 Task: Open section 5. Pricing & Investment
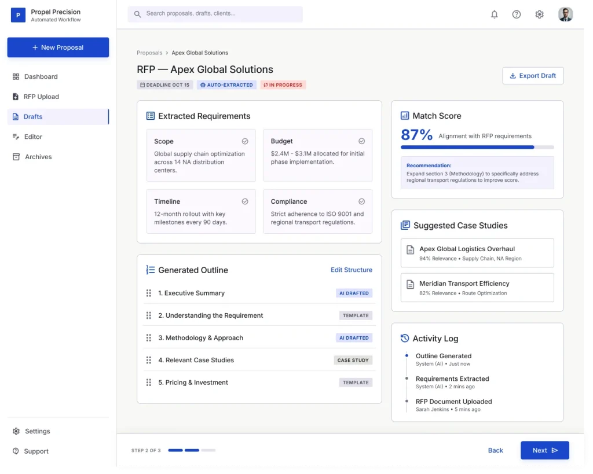[x=193, y=382]
